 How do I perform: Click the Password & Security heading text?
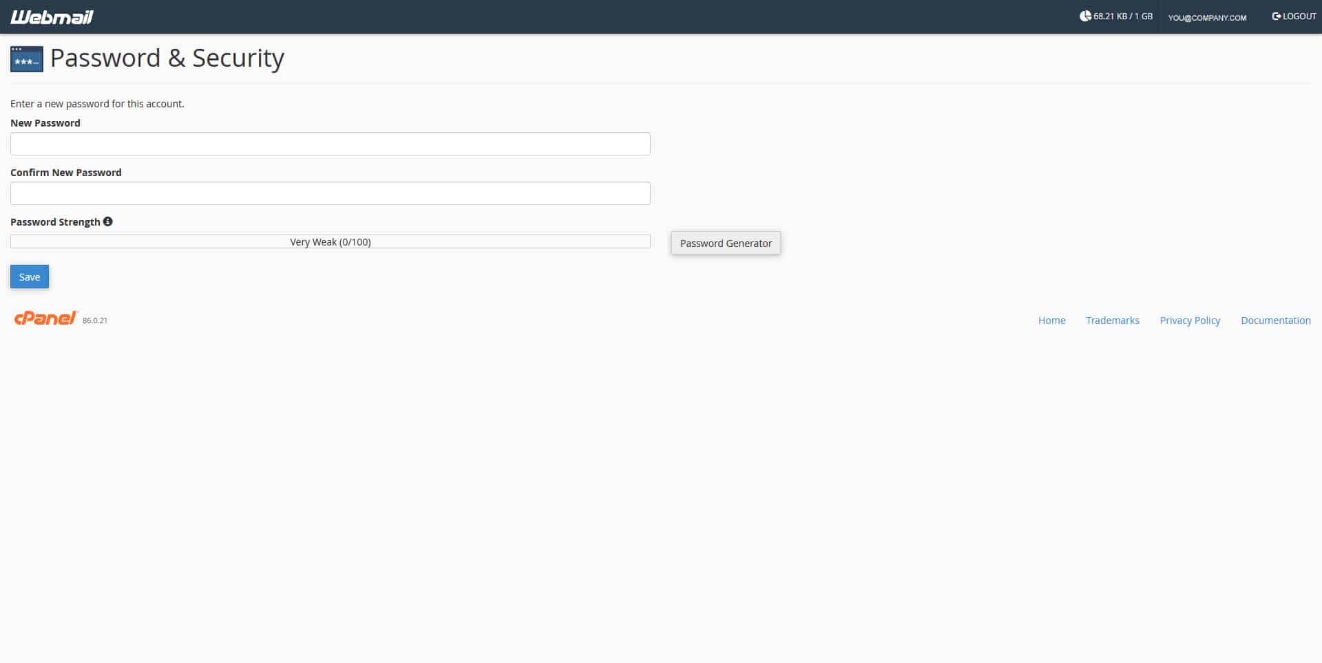[x=167, y=58]
